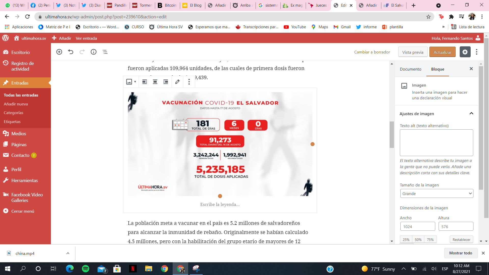
Task: Open the editor settings gear
Action: click(x=465, y=52)
